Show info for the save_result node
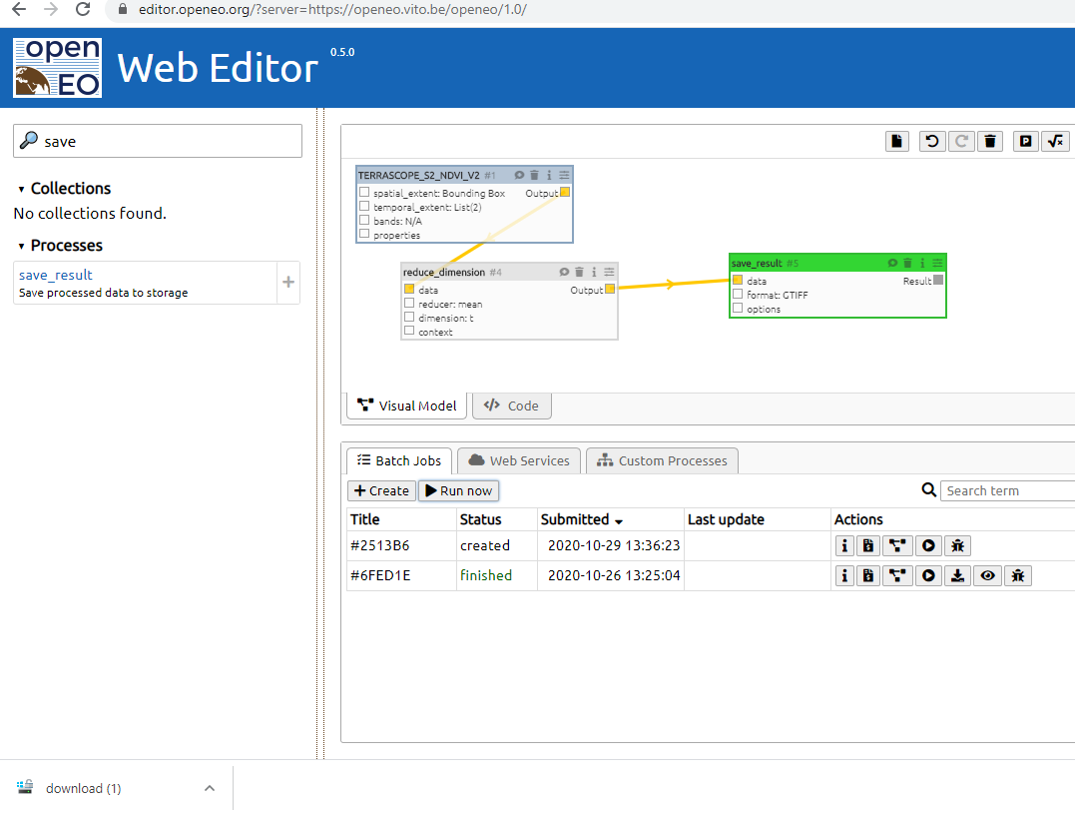This screenshot has width=1075, height=814. click(x=921, y=263)
